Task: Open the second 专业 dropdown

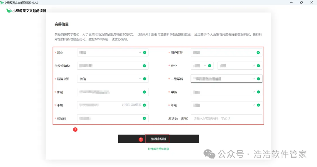Action: click(240, 66)
